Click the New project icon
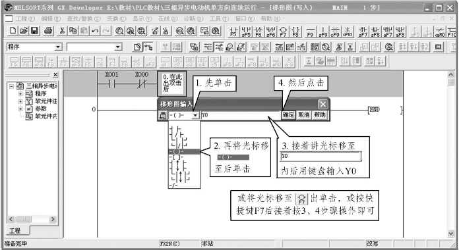The width and height of the screenshot is (459, 250). coord(13,31)
